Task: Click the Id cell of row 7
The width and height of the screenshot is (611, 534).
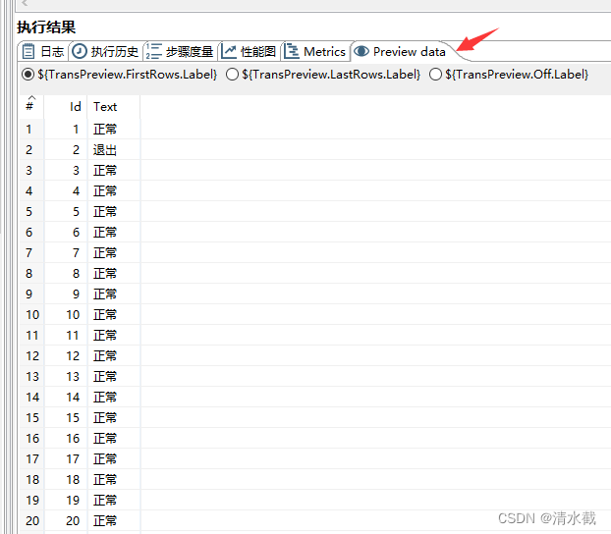Action: [66, 253]
